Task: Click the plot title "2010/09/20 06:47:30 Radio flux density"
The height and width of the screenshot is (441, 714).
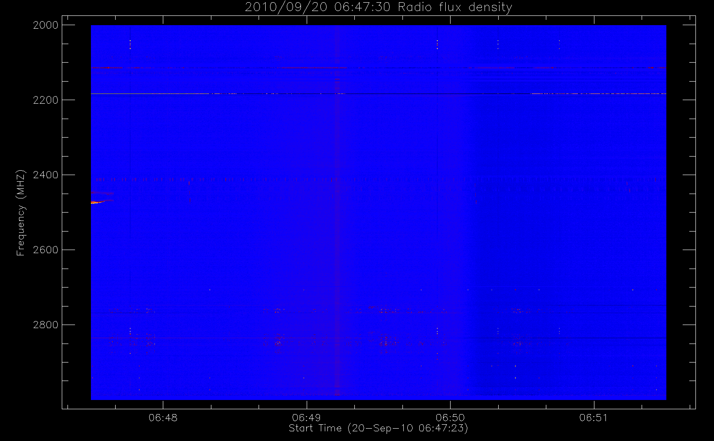Action: pyautogui.click(x=378, y=7)
